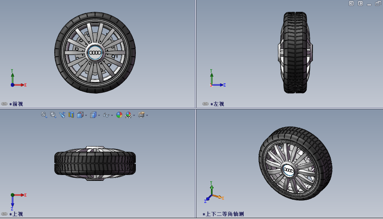Restore the Previous View
The height and width of the screenshot is (219, 383).
pyautogui.click(x=62, y=115)
